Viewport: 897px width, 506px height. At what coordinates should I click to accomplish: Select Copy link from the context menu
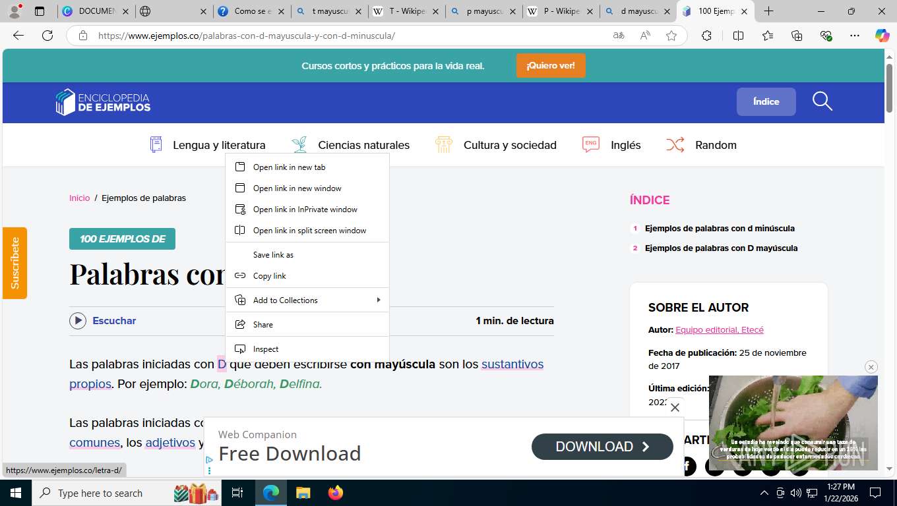tap(307, 276)
